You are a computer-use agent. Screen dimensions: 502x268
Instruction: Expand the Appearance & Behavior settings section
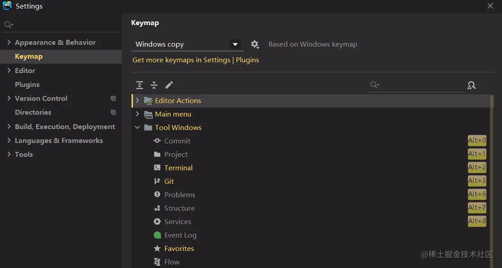tap(9, 43)
